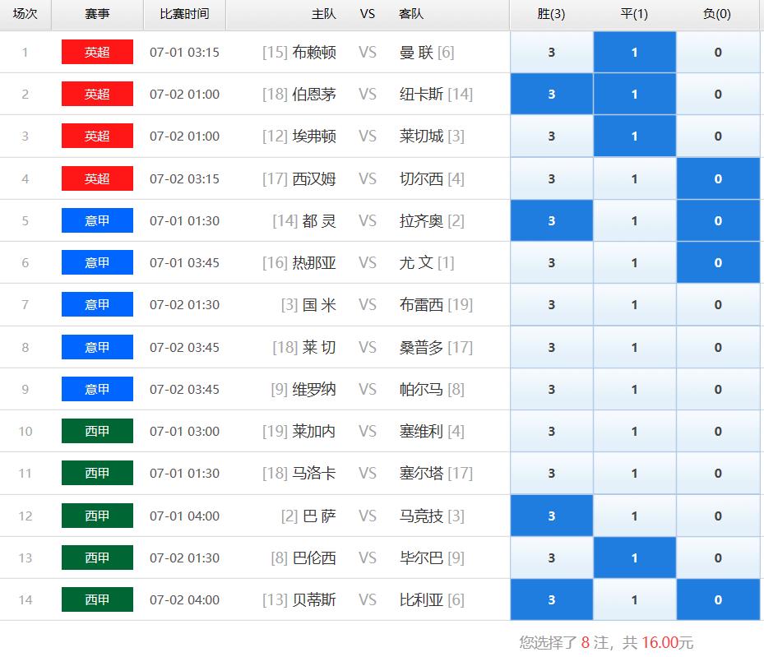Select win (3) for 莱切 vs 桑普多
Screen dimensions: 764x657
tap(552, 347)
